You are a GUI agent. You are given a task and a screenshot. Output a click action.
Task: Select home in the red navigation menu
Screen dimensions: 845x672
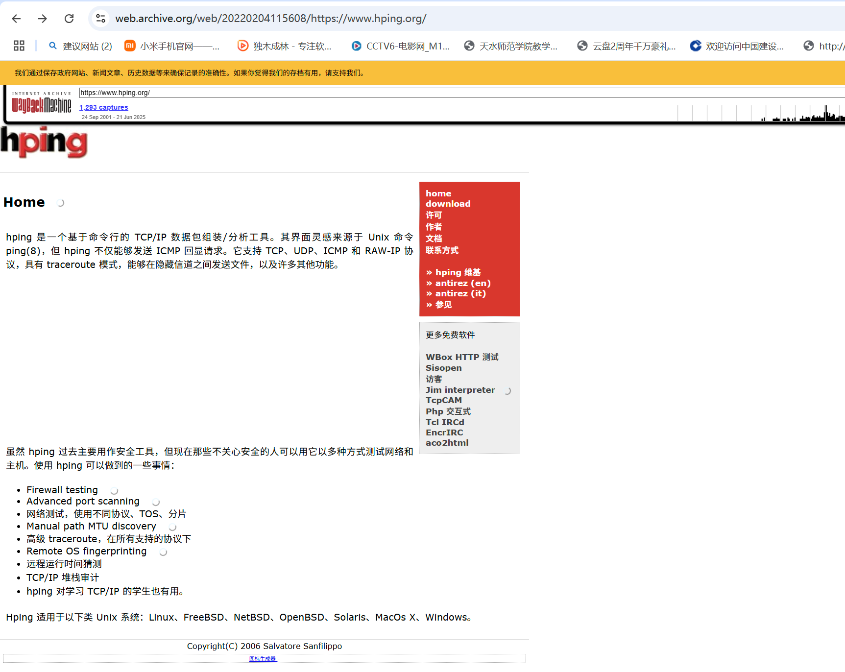pyautogui.click(x=438, y=193)
